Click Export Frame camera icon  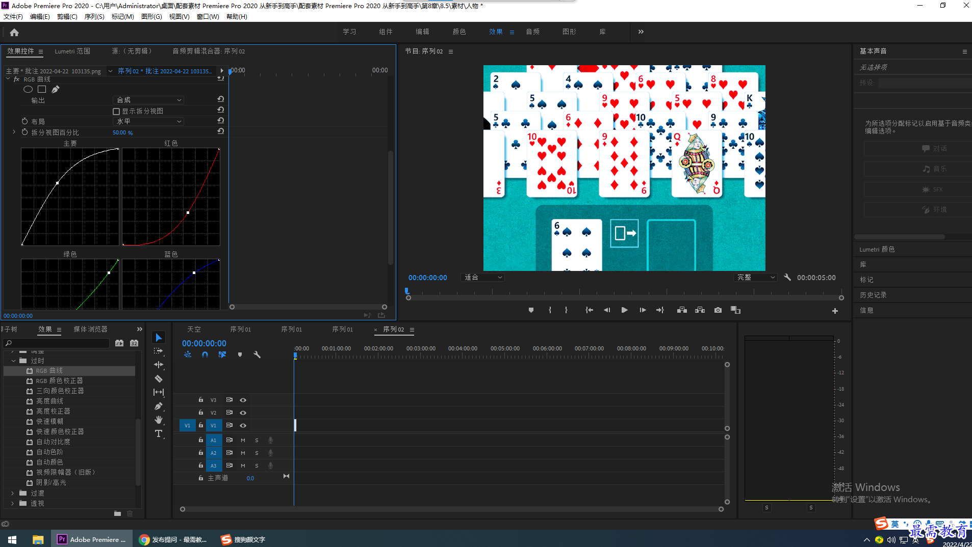click(718, 310)
